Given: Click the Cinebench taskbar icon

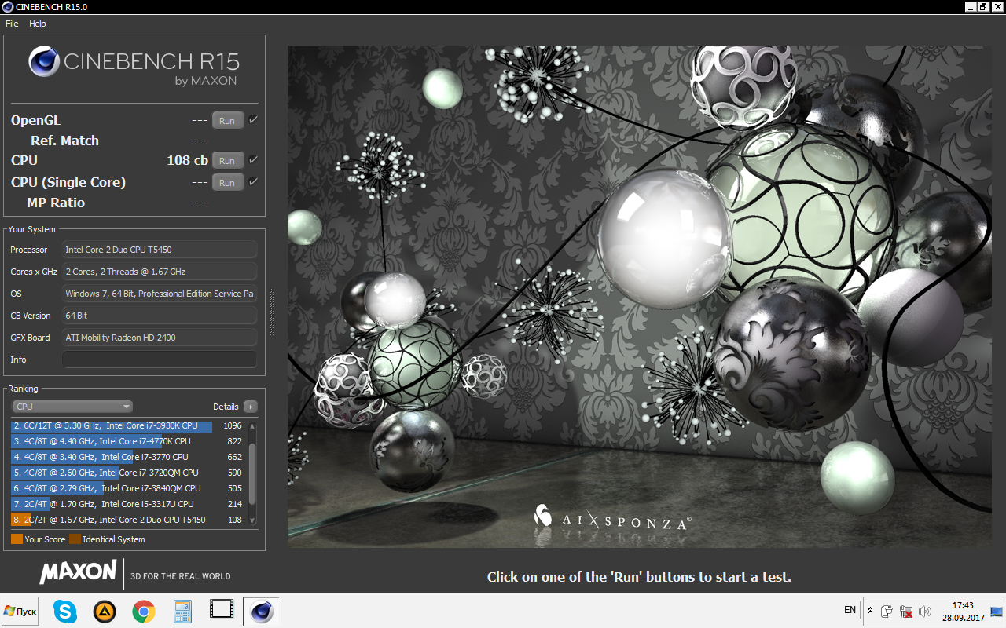Looking at the screenshot, I should click(261, 611).
